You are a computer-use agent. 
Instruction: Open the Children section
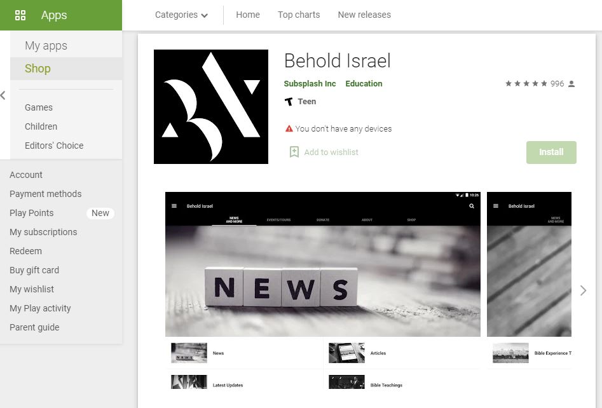click(41, 126)
